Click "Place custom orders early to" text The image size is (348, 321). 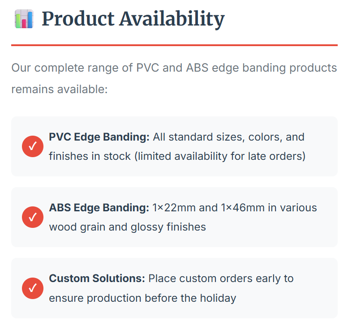[221, 278]
